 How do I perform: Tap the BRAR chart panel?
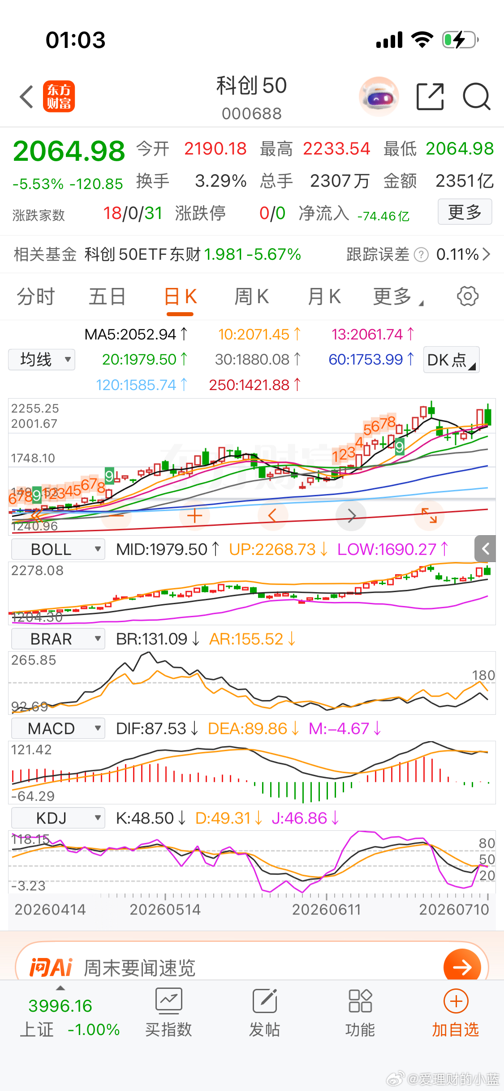pyautogui.click(x=252, y=683)
